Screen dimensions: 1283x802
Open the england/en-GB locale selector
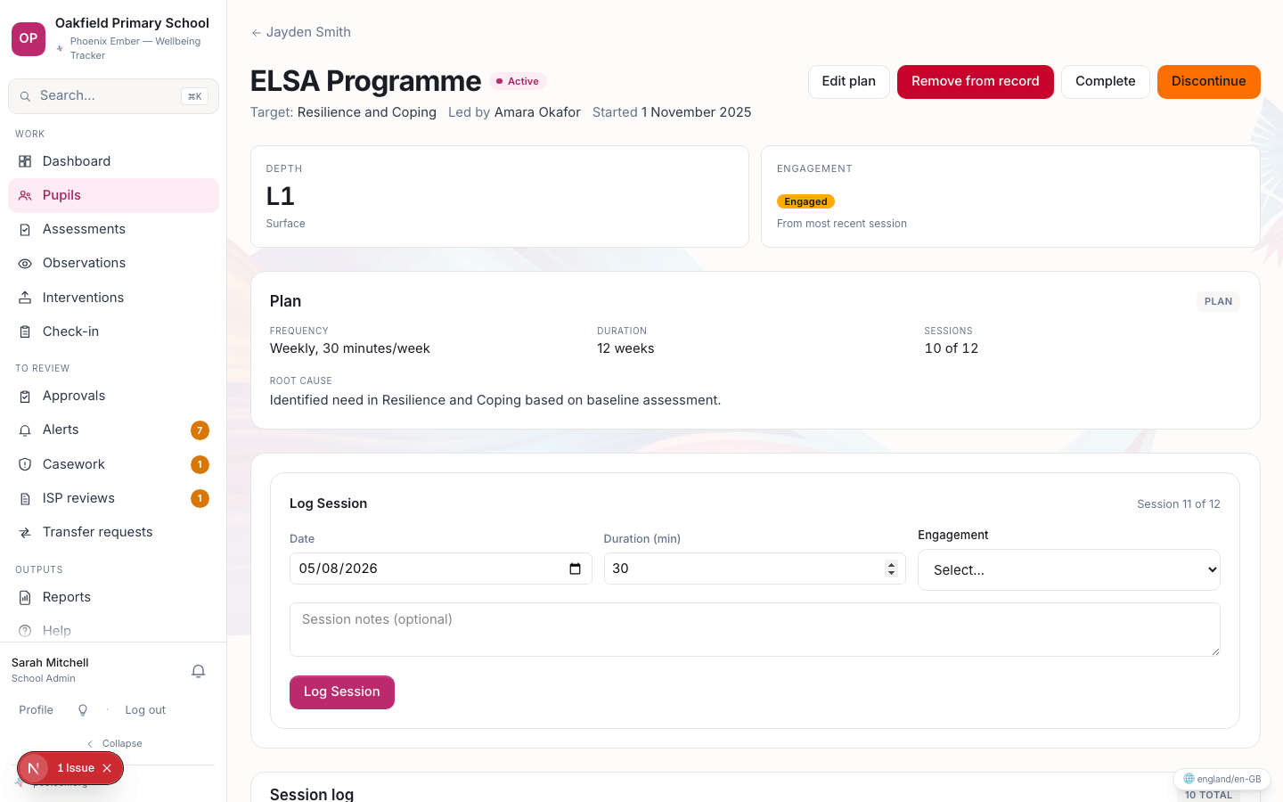coord(1222,779)
